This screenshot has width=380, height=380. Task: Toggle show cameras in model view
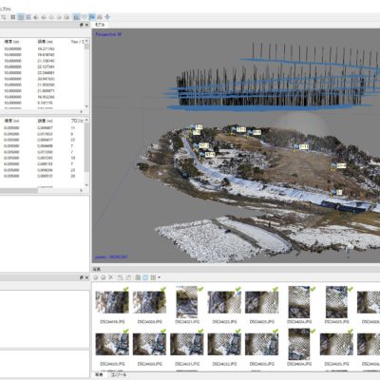[76, 17]
